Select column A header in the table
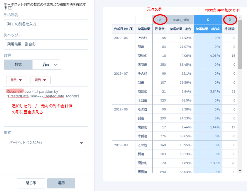This screenshot has height=193, width=247. coord(160,20)
